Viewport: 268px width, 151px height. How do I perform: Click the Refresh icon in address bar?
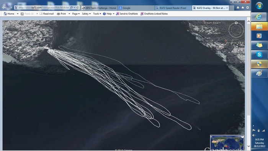[78, 8]
